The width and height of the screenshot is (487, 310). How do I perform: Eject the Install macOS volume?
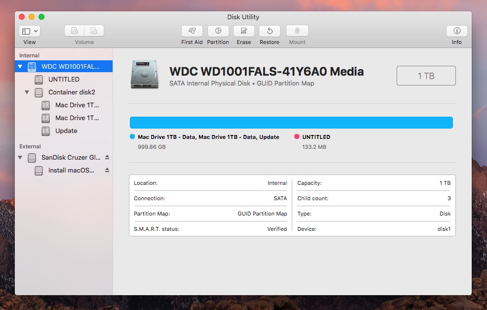[x=107, y=170]
